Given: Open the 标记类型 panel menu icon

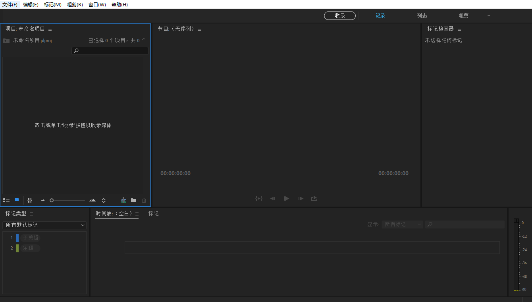Looking at the screenshot, I should point(31,214).
